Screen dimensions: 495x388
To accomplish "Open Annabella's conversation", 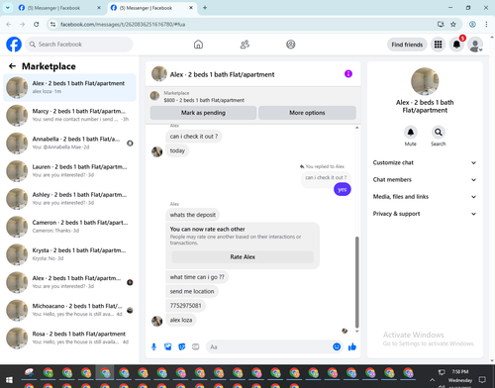I will [69, 144].
